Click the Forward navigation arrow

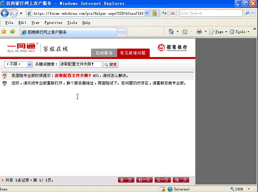14,13
